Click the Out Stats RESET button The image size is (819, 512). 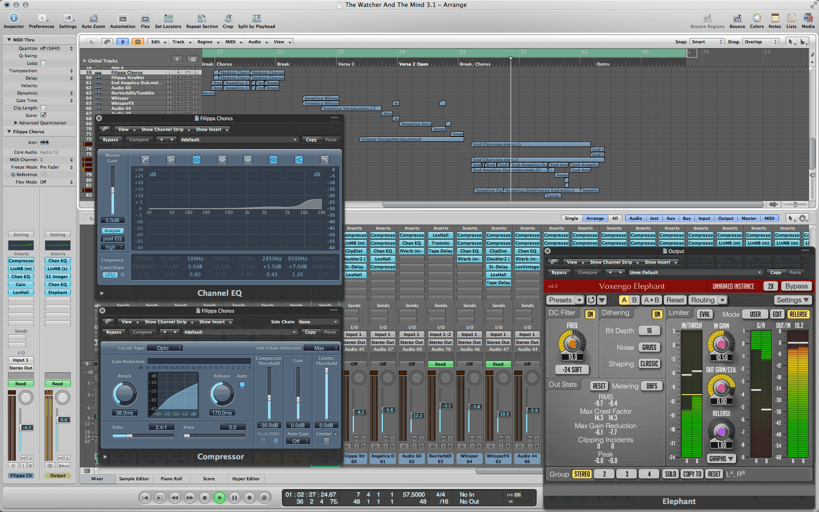(x=599, y=386)
